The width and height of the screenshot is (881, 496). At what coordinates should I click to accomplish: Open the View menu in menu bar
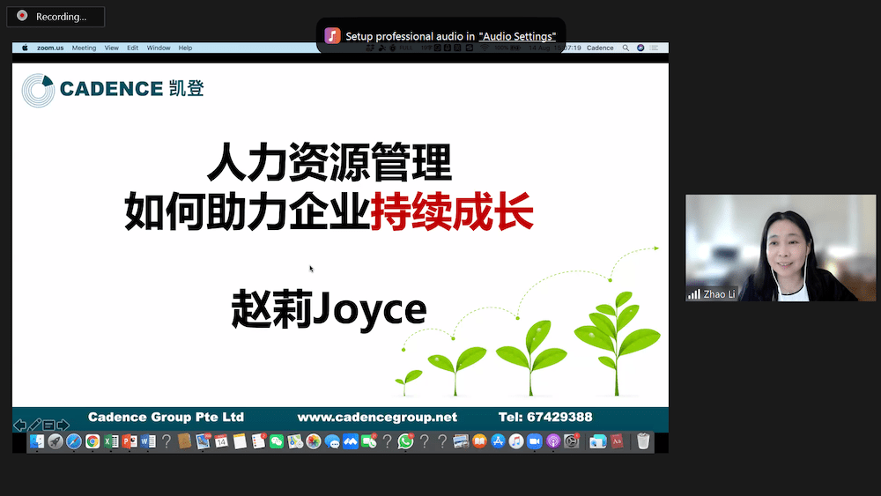click(111, 48)
